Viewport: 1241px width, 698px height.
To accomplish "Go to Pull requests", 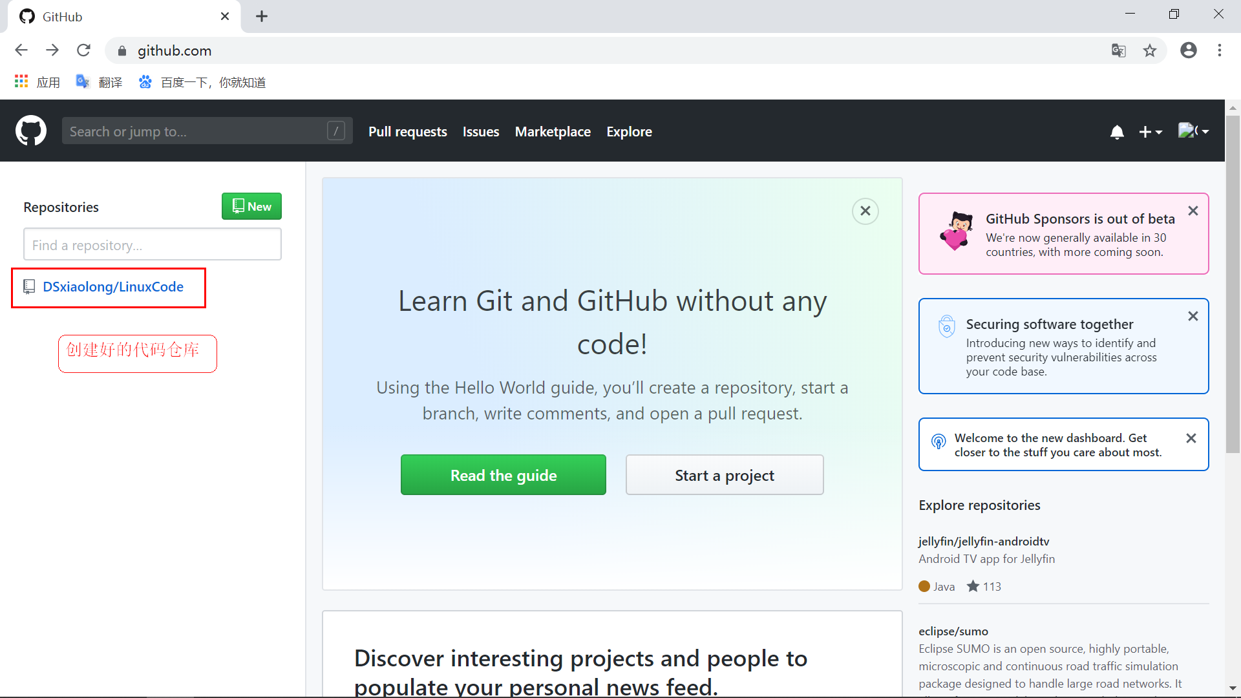I will (407, 132).
